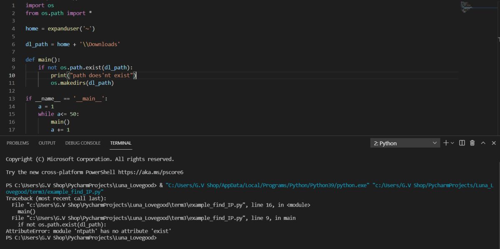The image size is (500, 249).
Task: Kill terminal using trash icon
Action: click(x=472, y=143)
